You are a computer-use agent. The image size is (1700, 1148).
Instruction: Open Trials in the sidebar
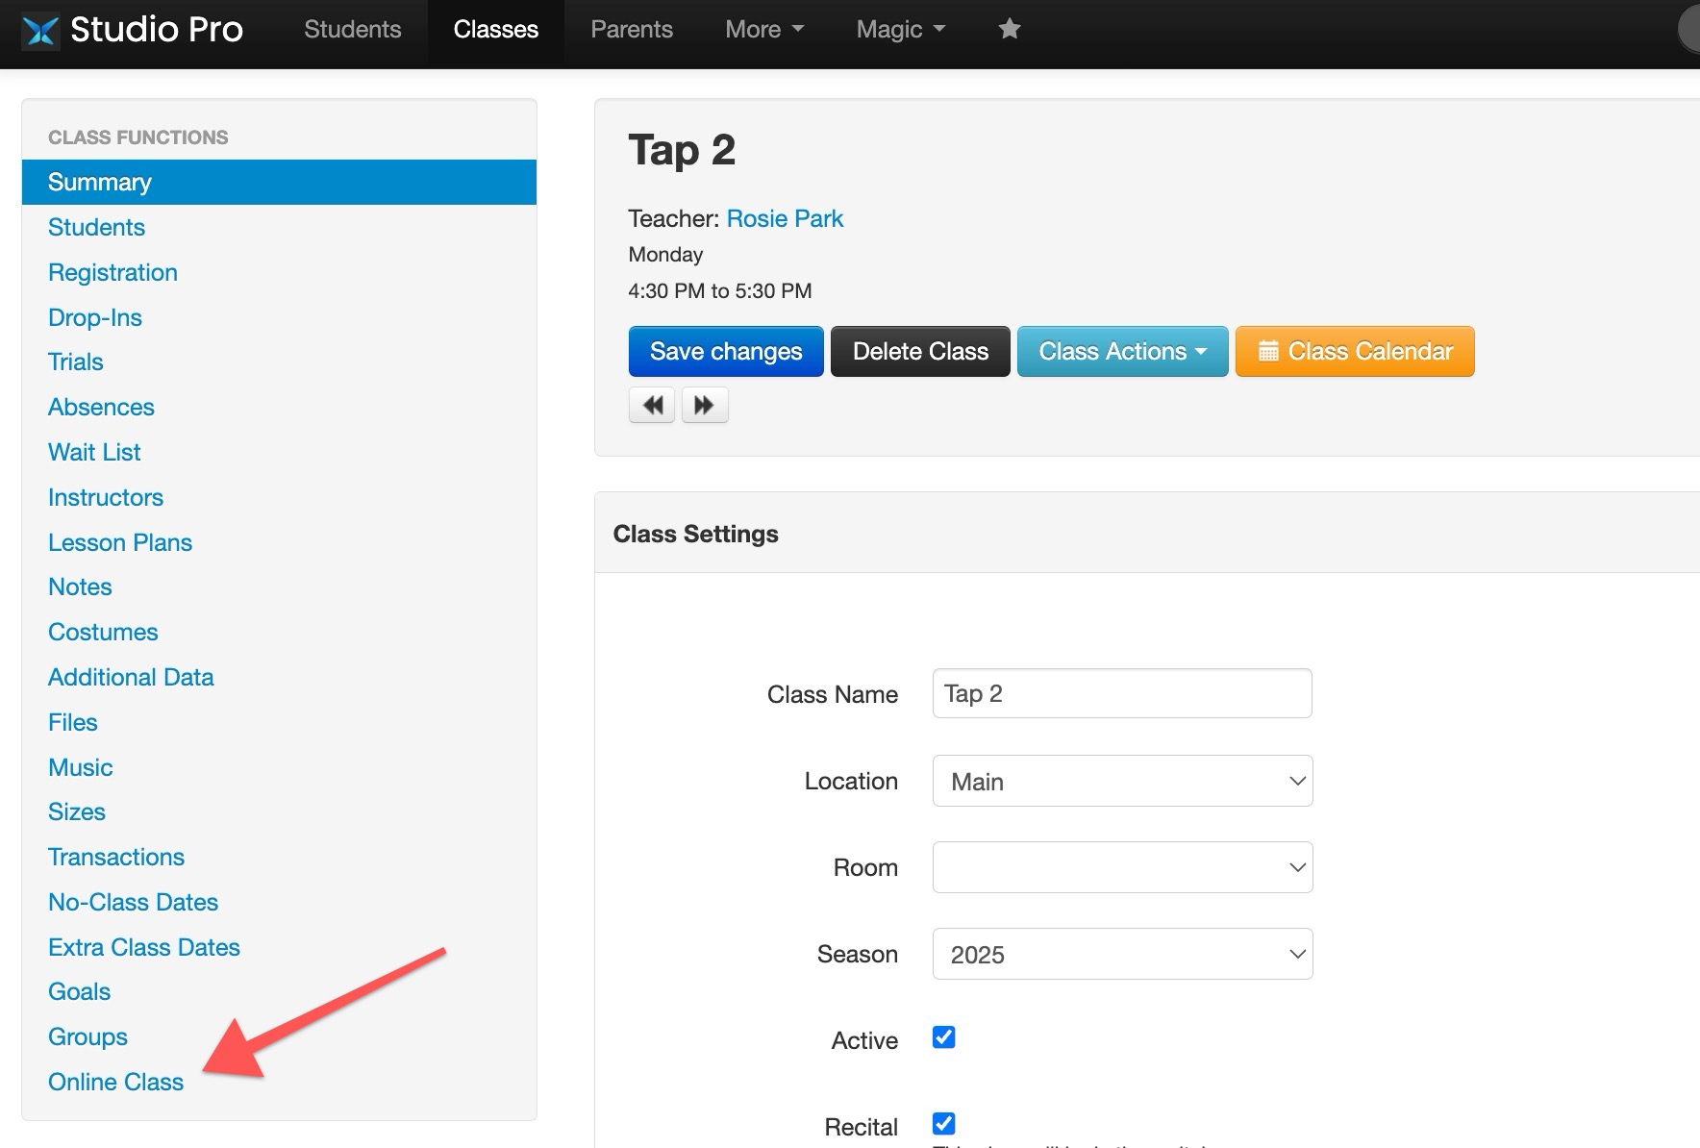point(75,362)
